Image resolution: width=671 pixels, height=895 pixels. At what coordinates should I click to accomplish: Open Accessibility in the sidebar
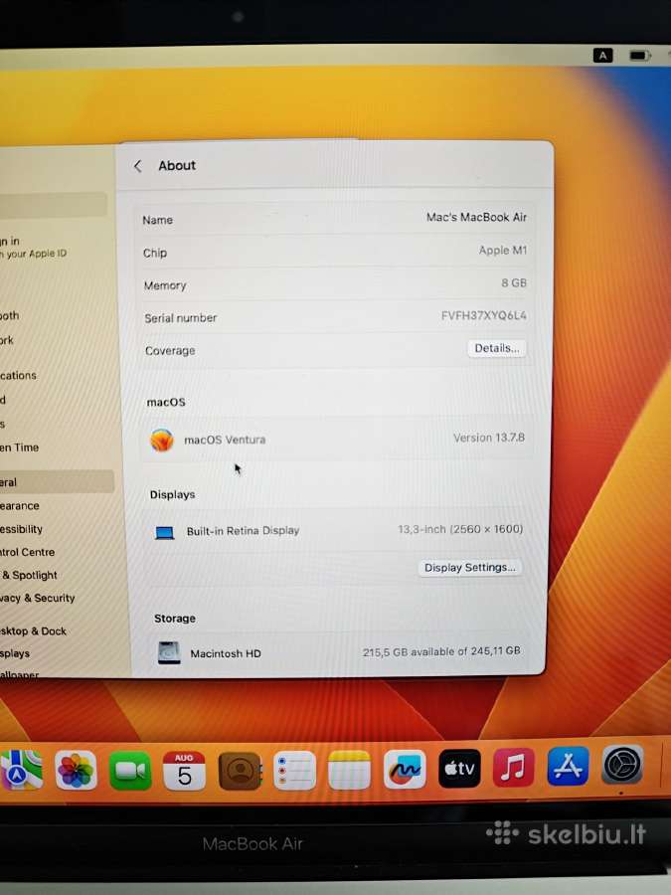pyautogui.click(x=22, y=529)
